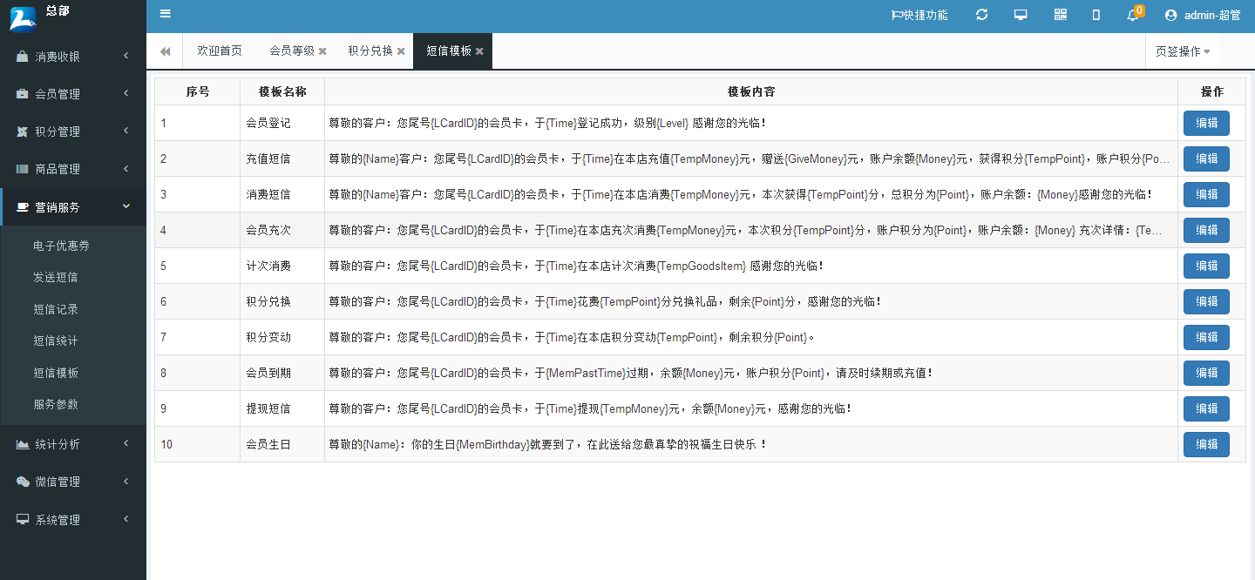Select the 微信管理 icon in sidebar
Screen dimensions: 1255x580
pyautogui.click(x=21, y=481)
